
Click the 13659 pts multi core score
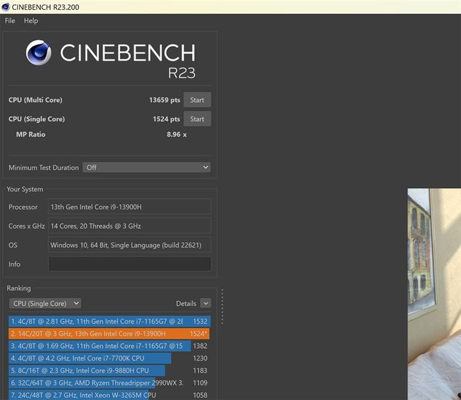tap(165, 100)
